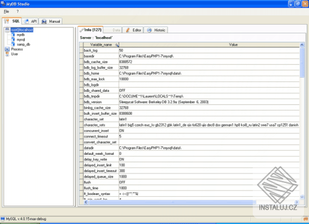The image size is (309, 224).
Task: Click the bdb_shared_data OFF value
Action: [122, 91]
